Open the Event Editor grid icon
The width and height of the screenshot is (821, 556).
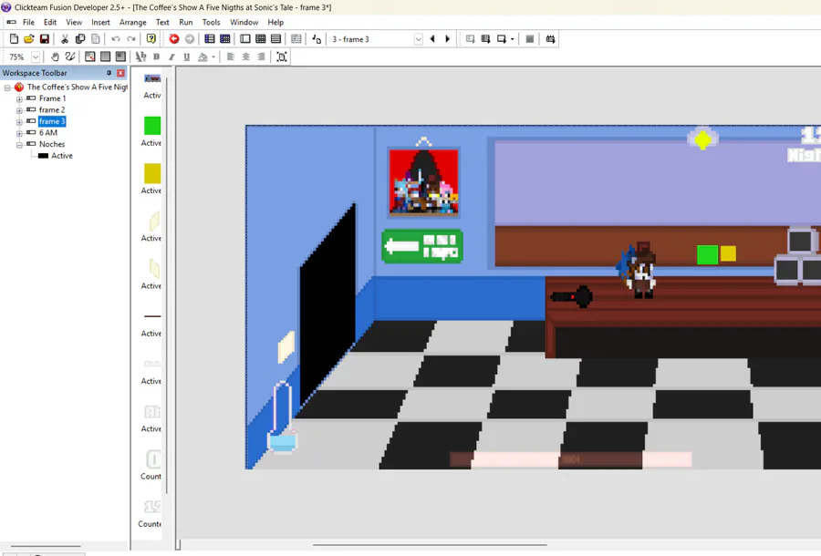[260, 38]
